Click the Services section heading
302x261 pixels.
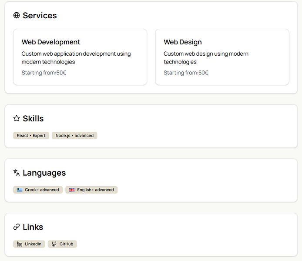[x=40, y=16]
